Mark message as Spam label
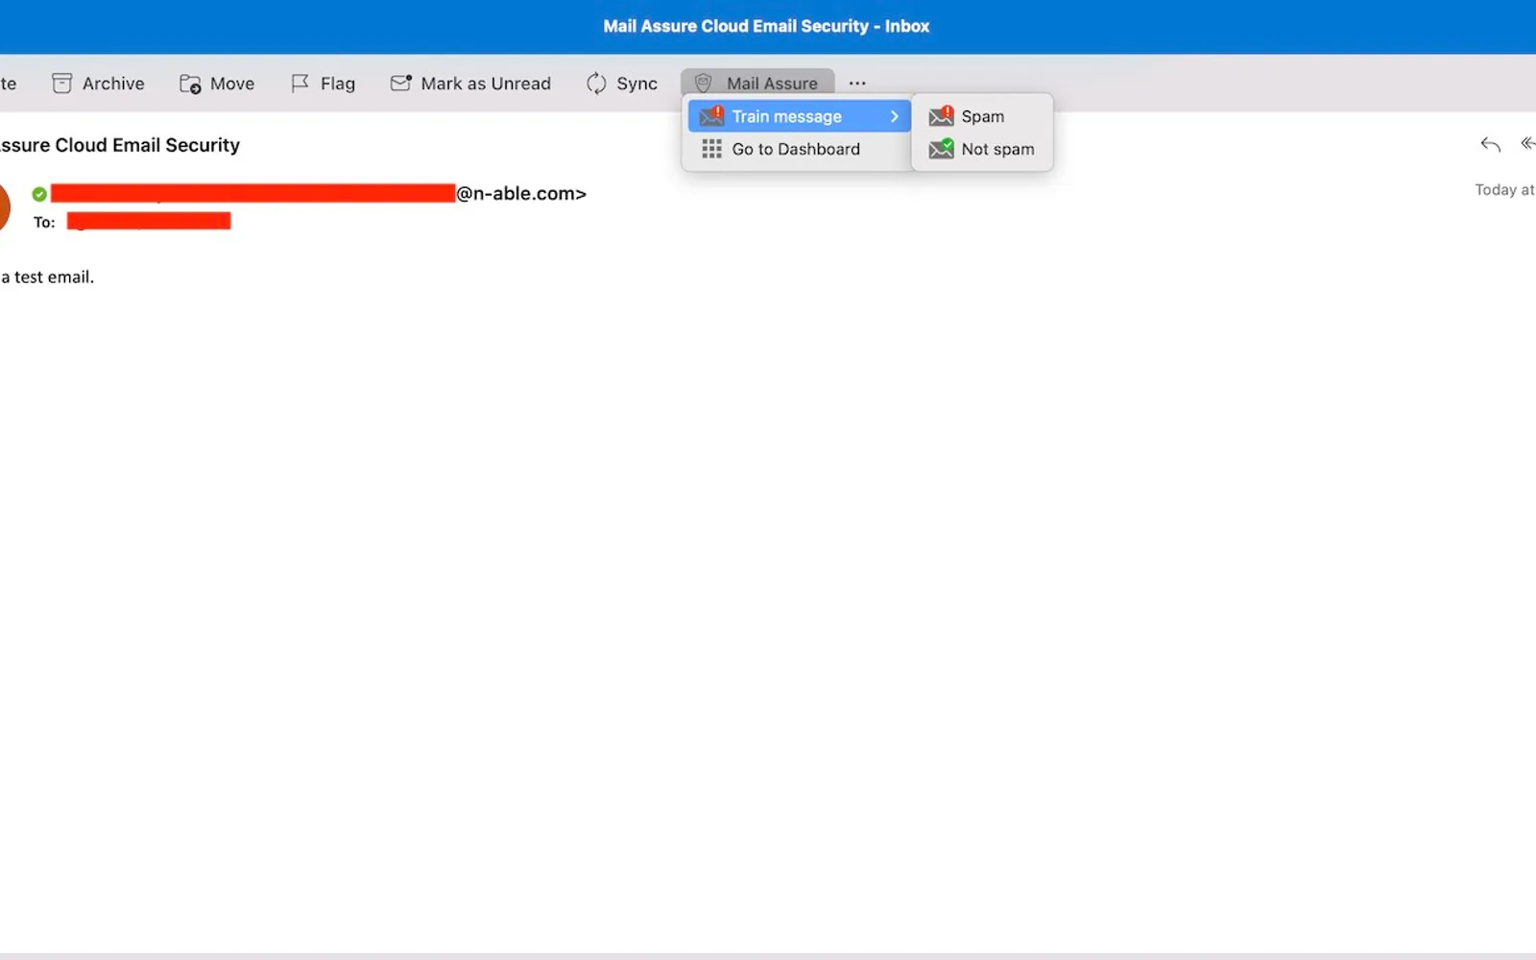Viewport: 1536px width, 960px height. (983, 116)
